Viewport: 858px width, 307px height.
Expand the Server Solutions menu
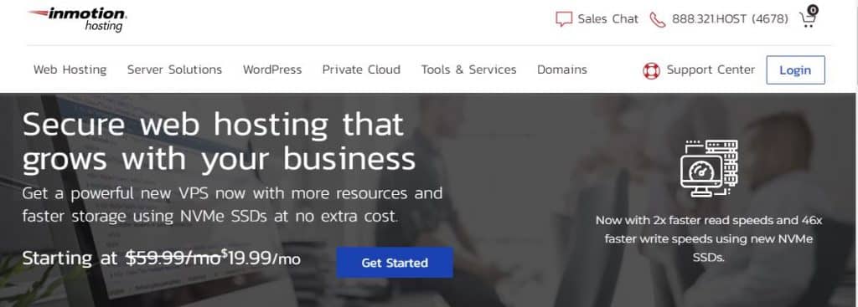[x=174, y=70]
